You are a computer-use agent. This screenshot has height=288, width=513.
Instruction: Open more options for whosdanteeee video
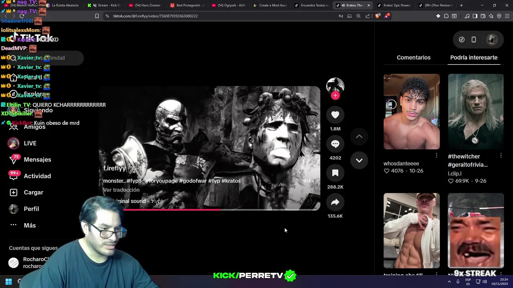click(x=436, y=155)
